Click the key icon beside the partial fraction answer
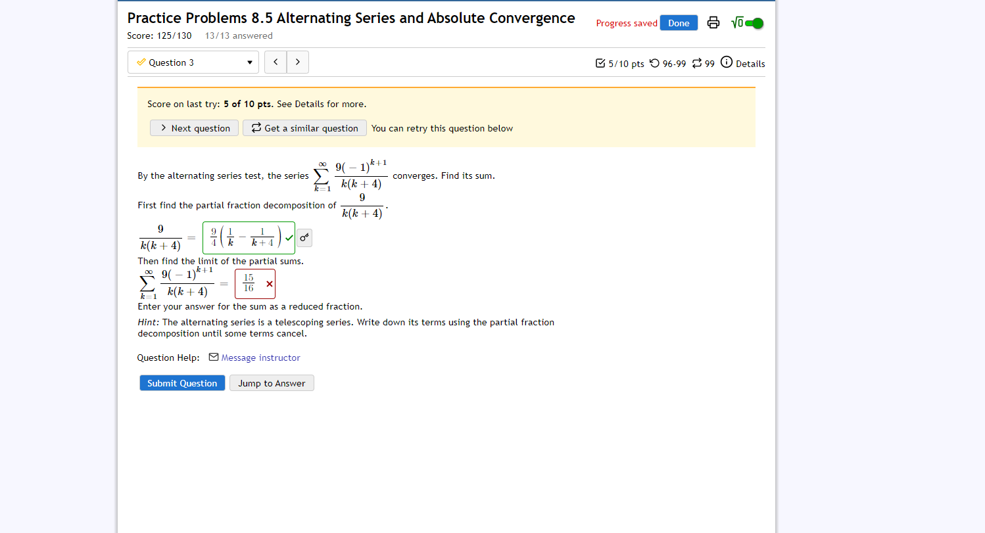The height and width of the screenshot is (533, 985). coord(304,237)
